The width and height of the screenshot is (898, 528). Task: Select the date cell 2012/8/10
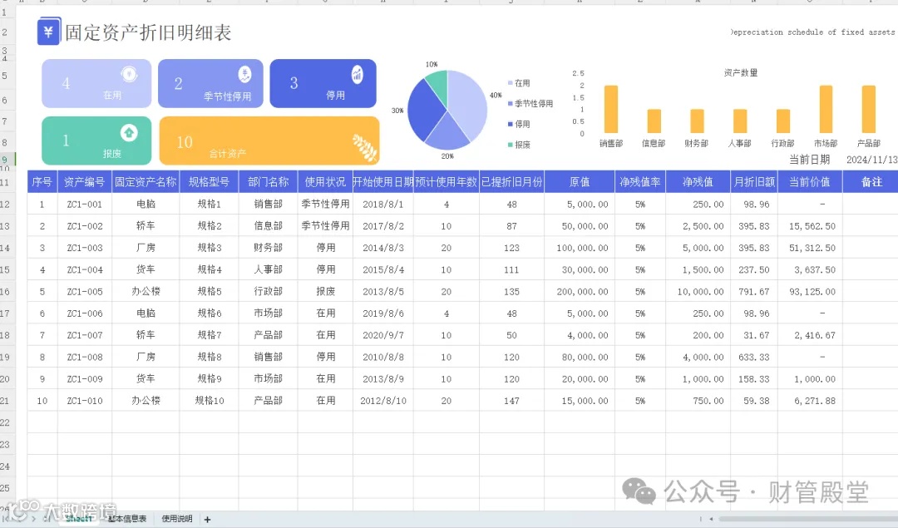point(383,401)
